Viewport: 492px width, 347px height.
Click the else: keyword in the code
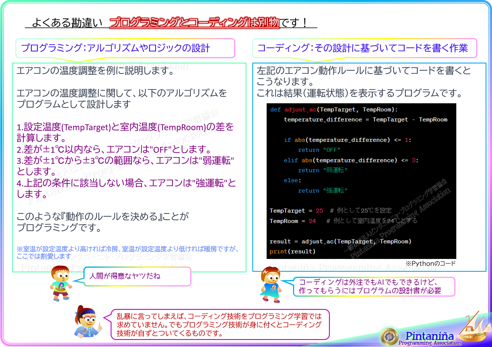coord(292,180)
